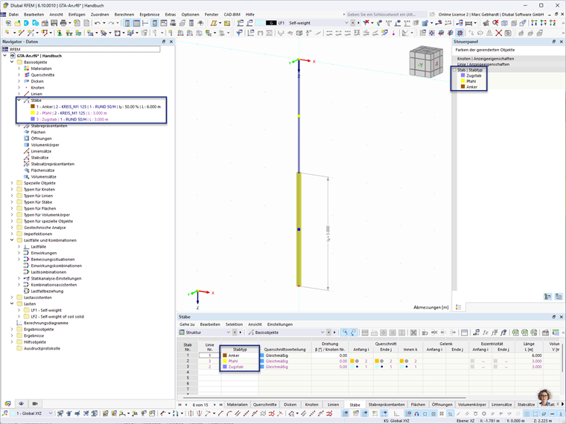Click the brown Anker swatch in Steuerpanel
The height and width of the screenshot is (424, 566).
462,87
